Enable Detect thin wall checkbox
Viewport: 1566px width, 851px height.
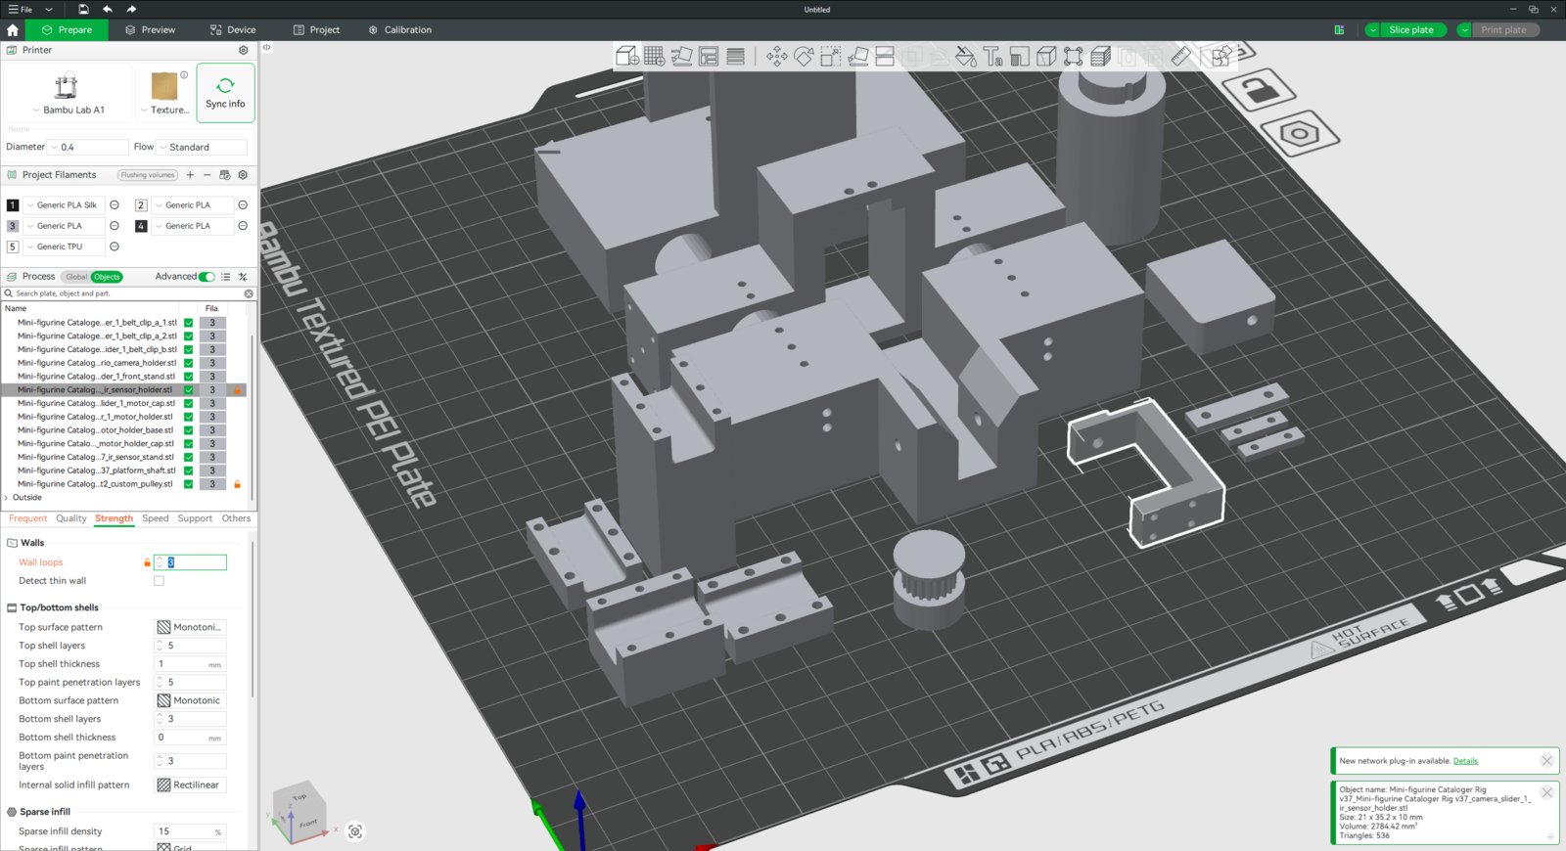click(x=159, y=581)
